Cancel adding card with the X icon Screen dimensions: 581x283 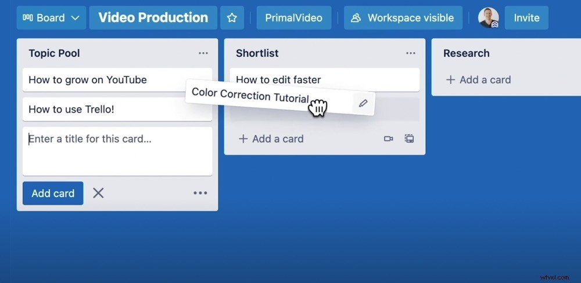tap(98, 193)
